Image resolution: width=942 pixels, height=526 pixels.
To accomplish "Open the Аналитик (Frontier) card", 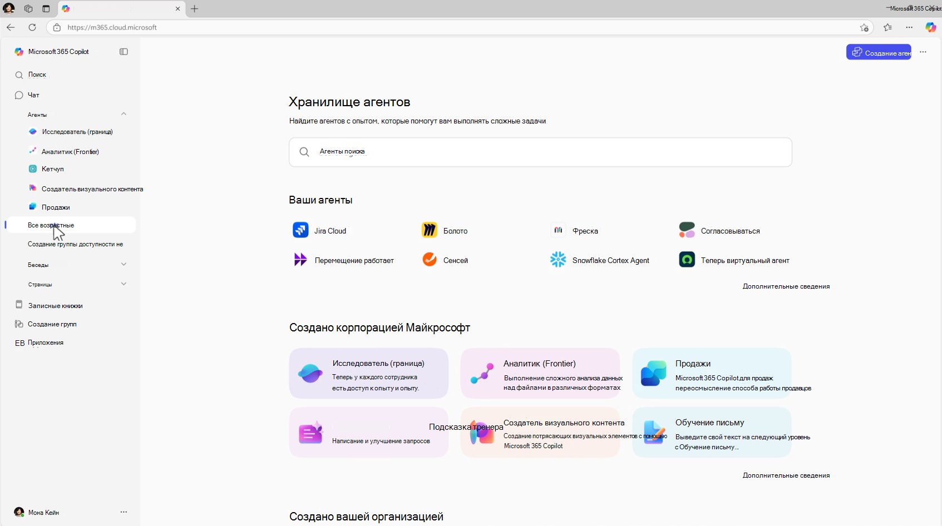I will click(540, 373).
